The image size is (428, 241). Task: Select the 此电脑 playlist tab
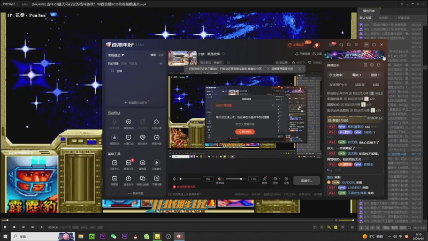pos(383,18)
